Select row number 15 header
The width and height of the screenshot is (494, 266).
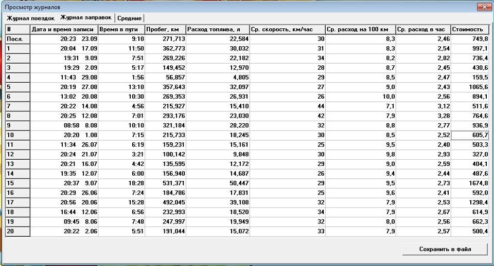point(17,183)
